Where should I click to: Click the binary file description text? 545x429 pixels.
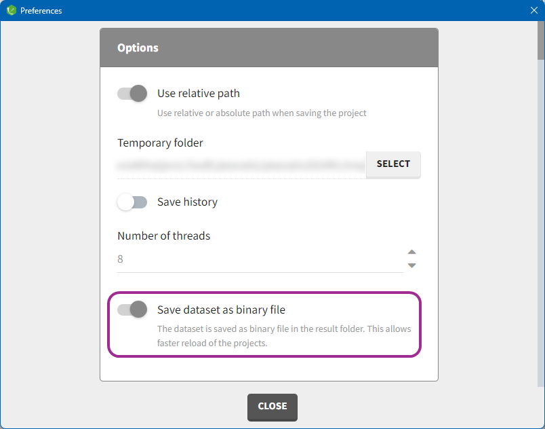point(283,336)
